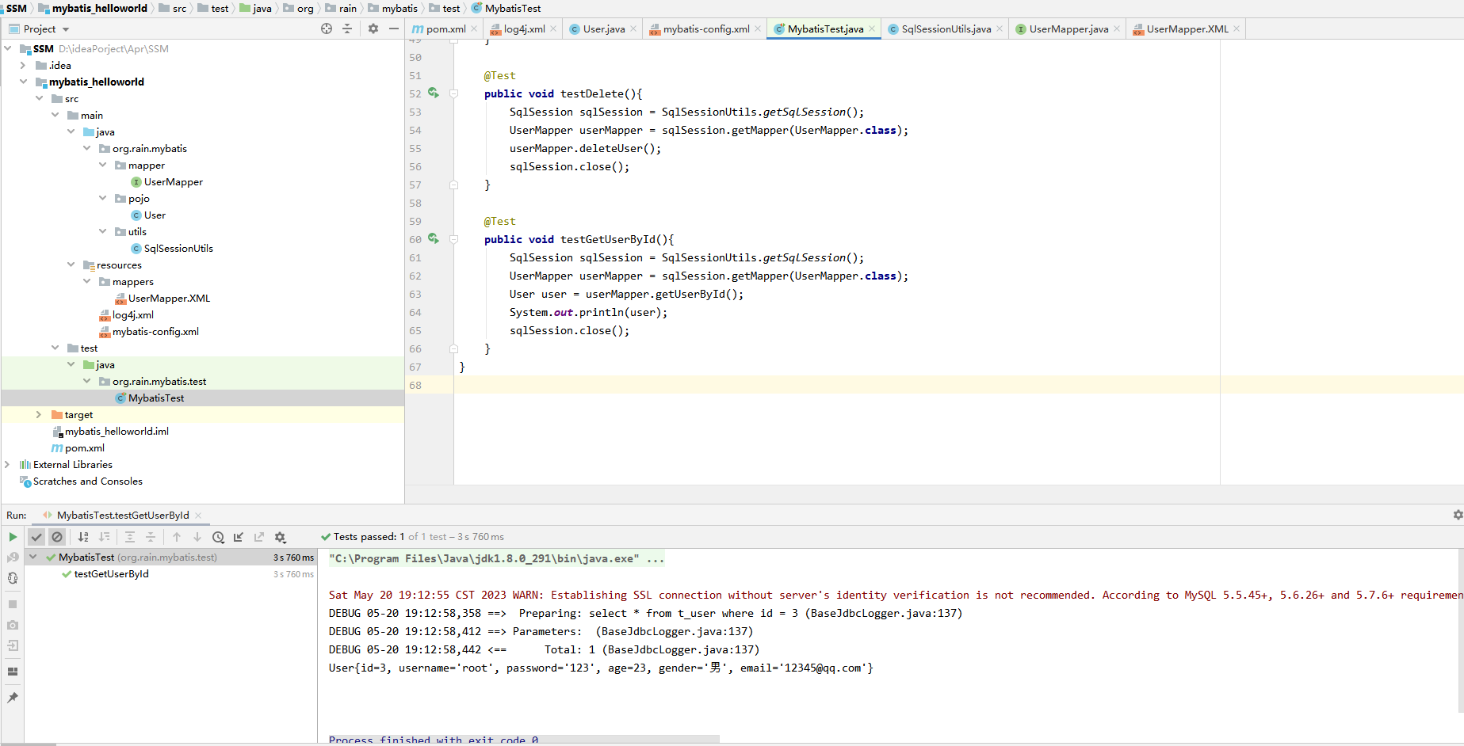Close the MybatisTest.testGetUserById run tab
1464x746 pixels.
pyautogui.click(x=198, y=515)
